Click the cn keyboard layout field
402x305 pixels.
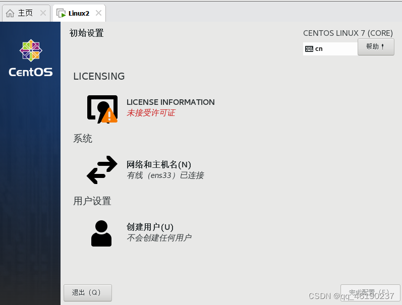(x=330, y=49)
